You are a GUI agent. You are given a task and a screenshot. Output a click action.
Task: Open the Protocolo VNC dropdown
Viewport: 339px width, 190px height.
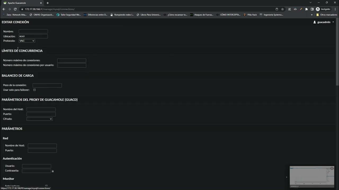[x=27, y=41]
